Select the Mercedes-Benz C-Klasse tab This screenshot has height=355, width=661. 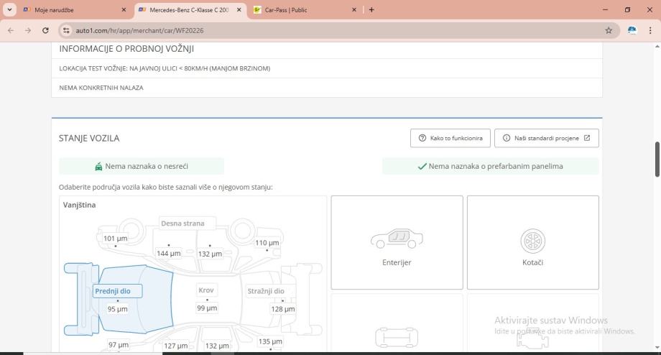point(190,9)
